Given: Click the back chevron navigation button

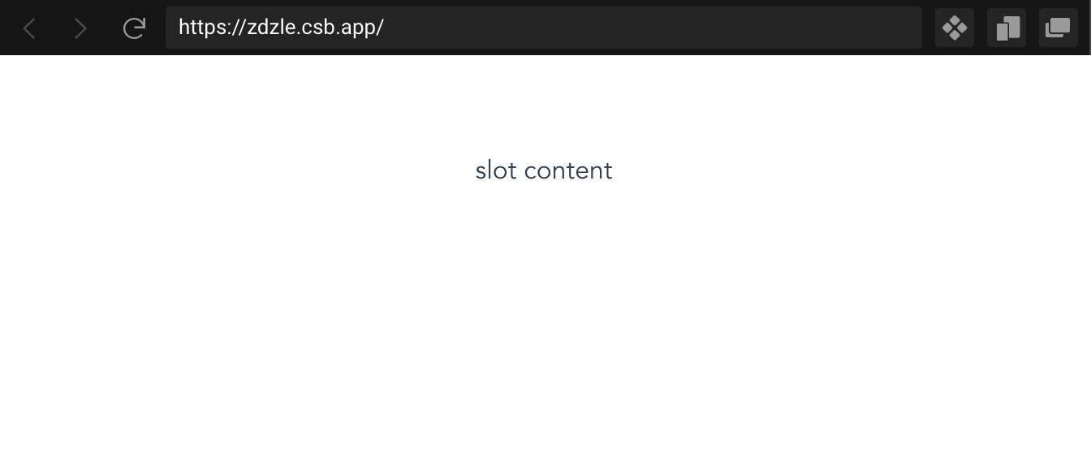Looking at the screenshot, I should click(x=29, y=28).
